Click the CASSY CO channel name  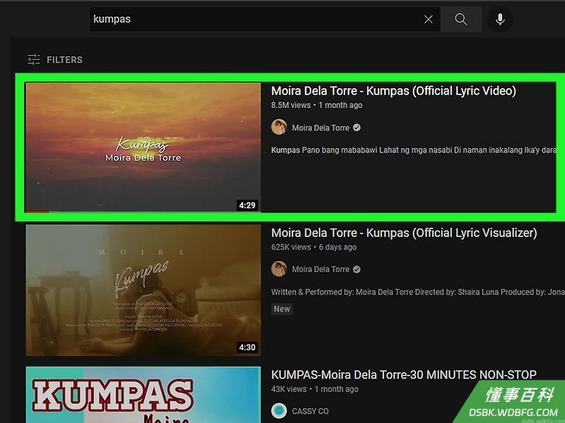pyautogui.click(x=310, y=411)
